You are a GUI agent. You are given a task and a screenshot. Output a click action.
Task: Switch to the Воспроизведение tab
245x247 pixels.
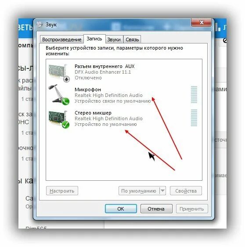pos(61,39)
